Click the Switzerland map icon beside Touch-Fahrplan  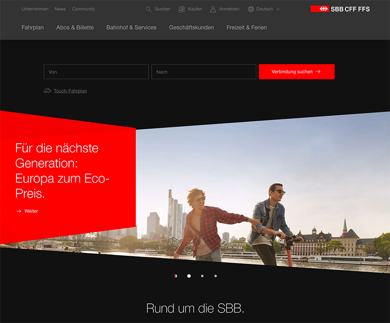48,91
